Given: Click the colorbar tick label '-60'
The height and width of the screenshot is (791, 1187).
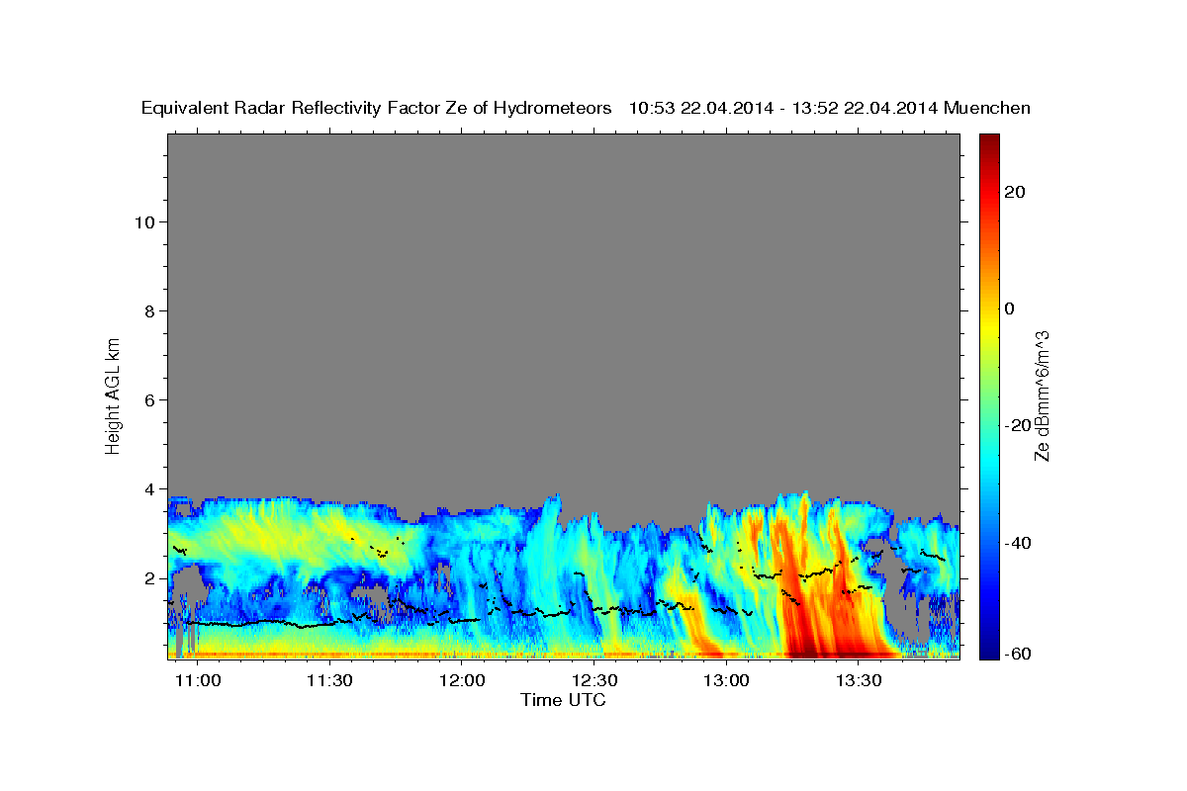Looking at the screenshot, I should (x=1018, y=653).
